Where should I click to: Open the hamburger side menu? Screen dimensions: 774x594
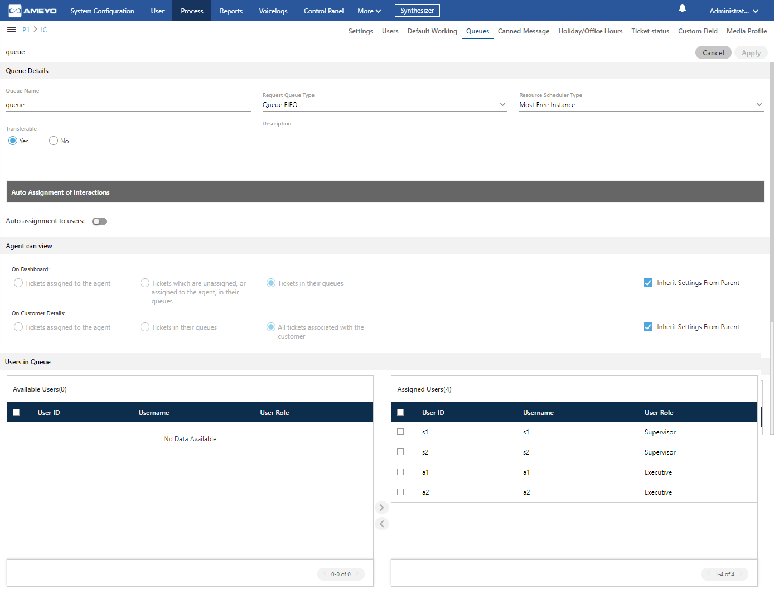coord(11,30)
